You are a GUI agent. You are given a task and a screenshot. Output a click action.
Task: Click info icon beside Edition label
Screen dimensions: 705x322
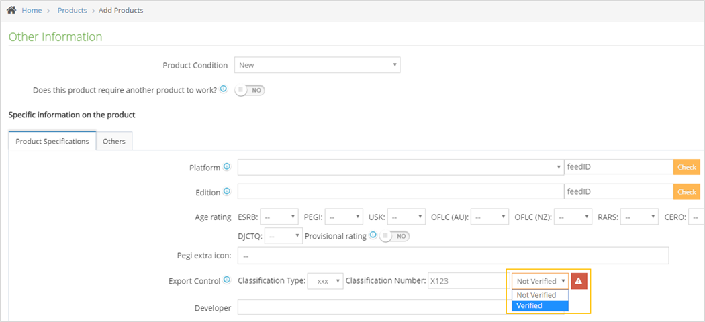coord(227,192)
